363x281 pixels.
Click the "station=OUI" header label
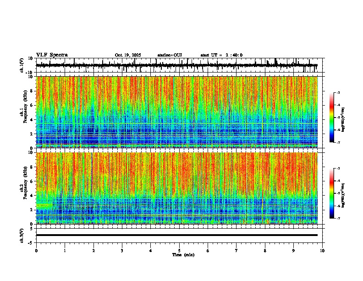point(170,55)
